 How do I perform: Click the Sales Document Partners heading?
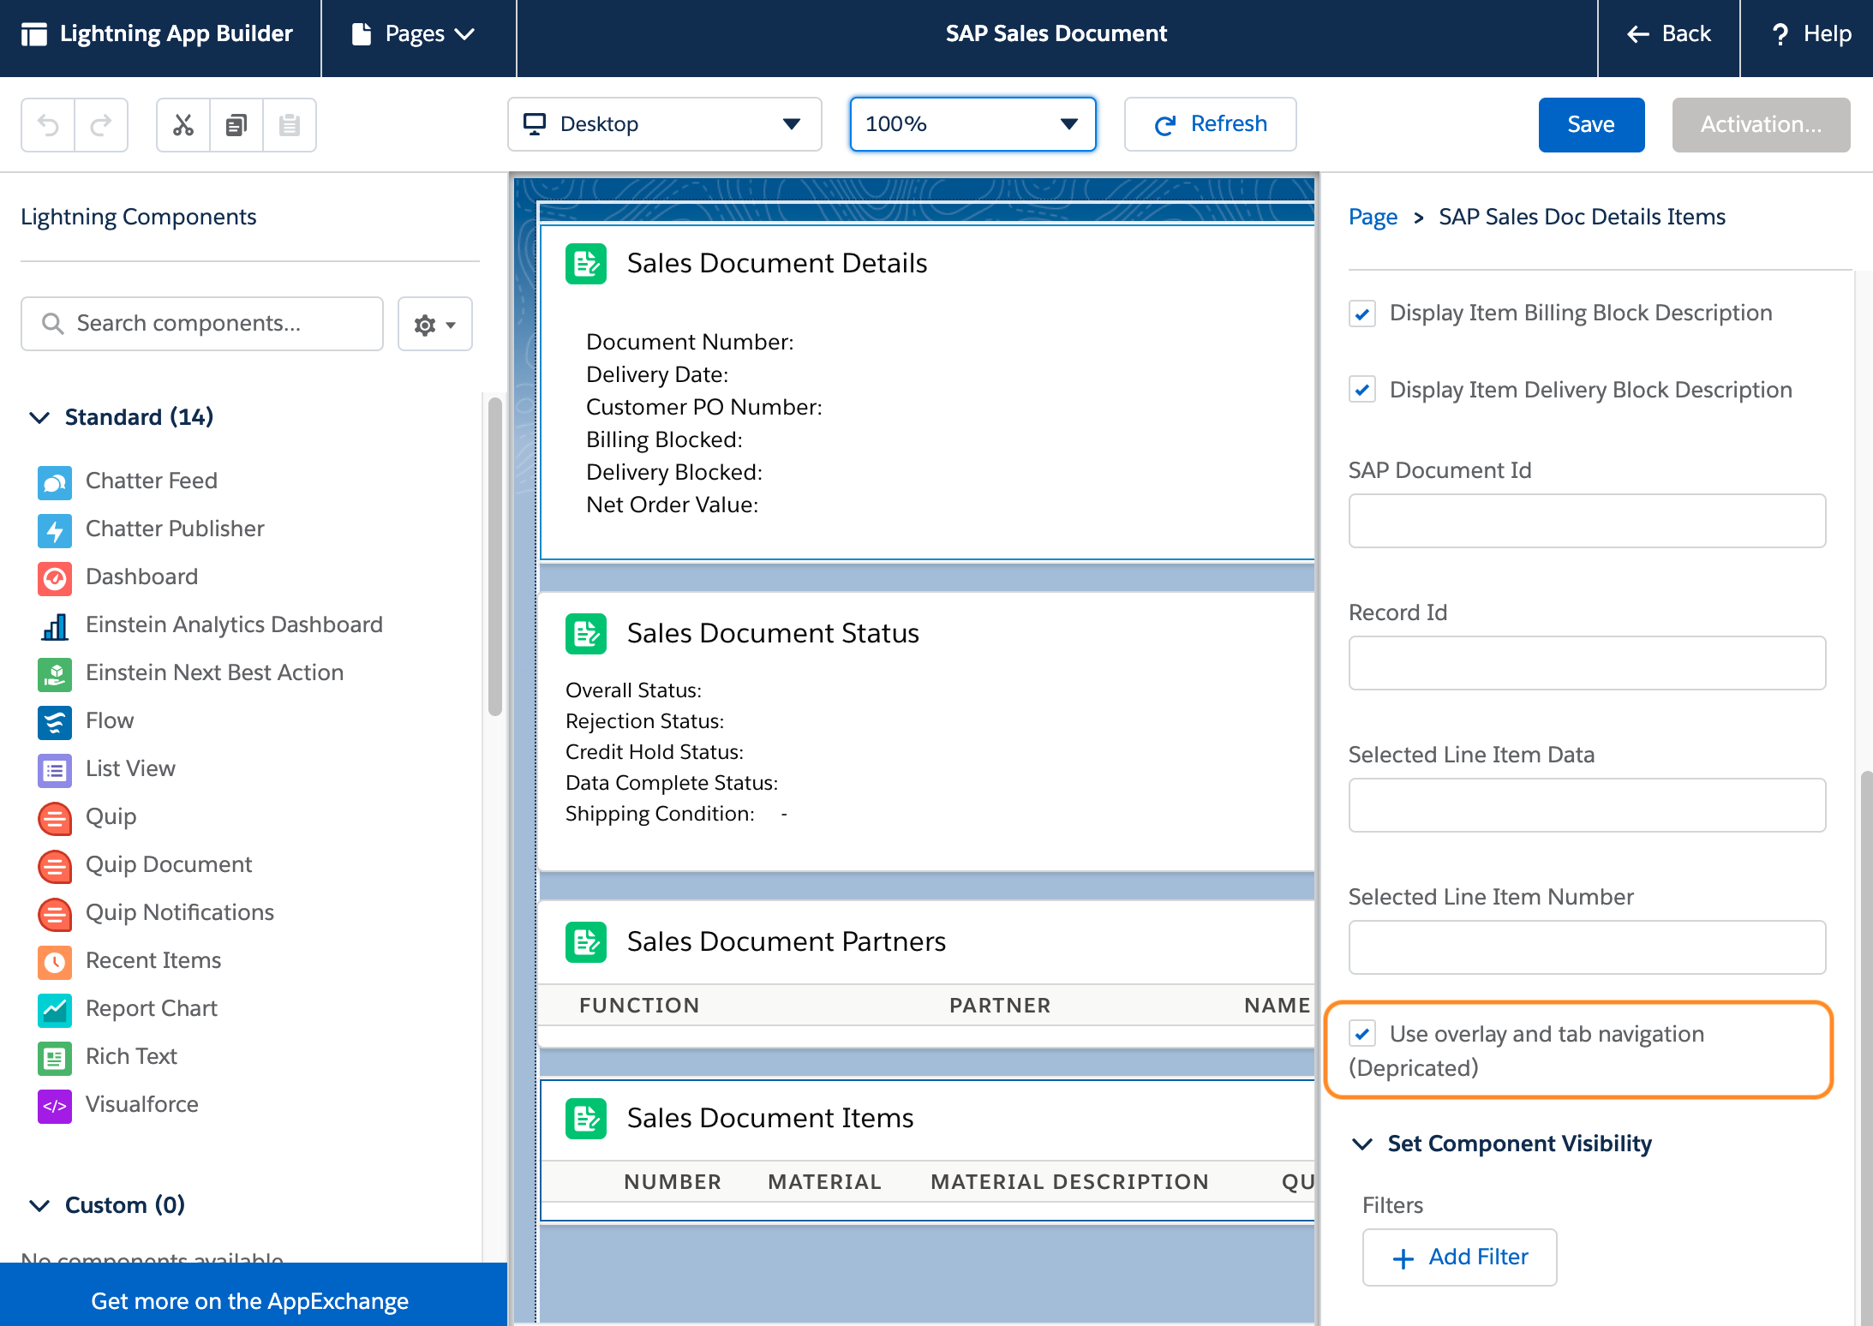tap(787, 941)
